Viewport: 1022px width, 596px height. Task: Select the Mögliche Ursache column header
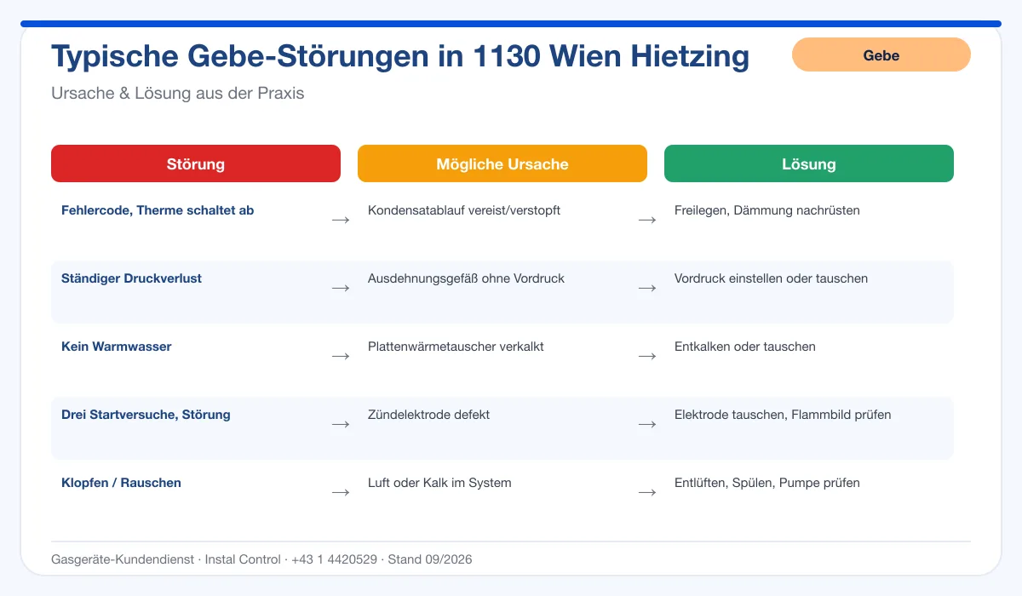click(x=502, y=163)
